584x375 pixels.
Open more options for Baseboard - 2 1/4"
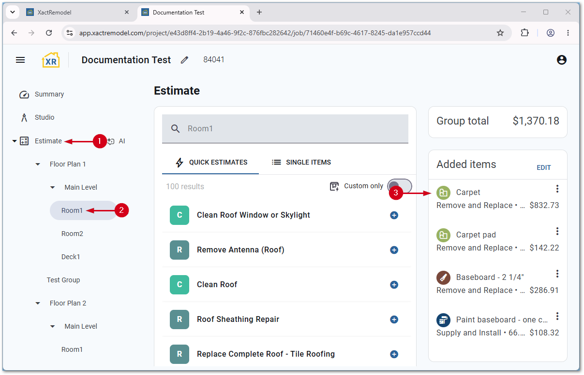coord(557,274)
